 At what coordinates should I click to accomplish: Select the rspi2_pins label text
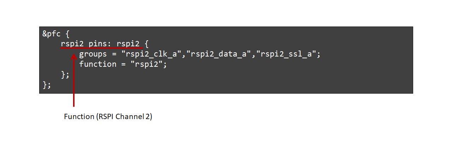pyautogui.click(x=85, y=44)
